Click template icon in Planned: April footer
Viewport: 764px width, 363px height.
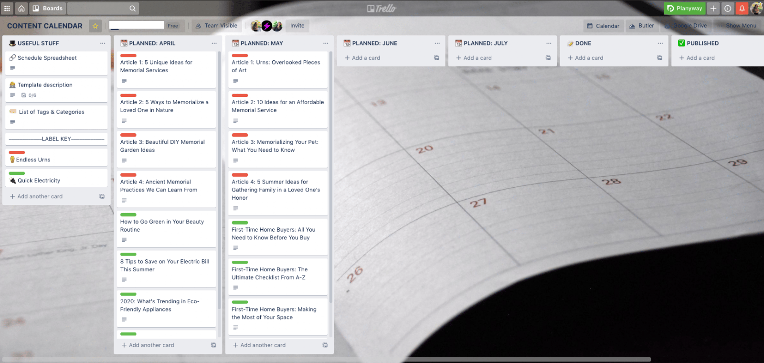coord(213,345)
